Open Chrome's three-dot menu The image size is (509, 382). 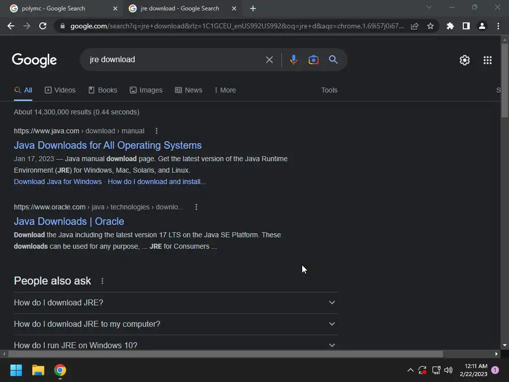[498, 26]
